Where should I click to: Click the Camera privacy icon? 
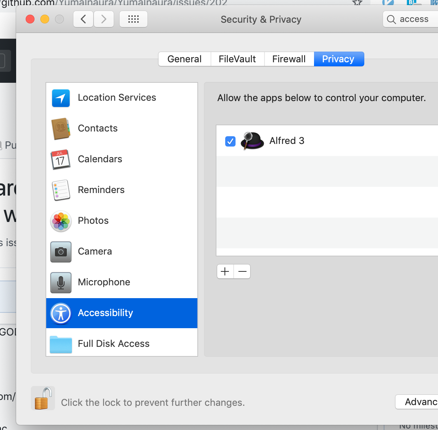61,252
